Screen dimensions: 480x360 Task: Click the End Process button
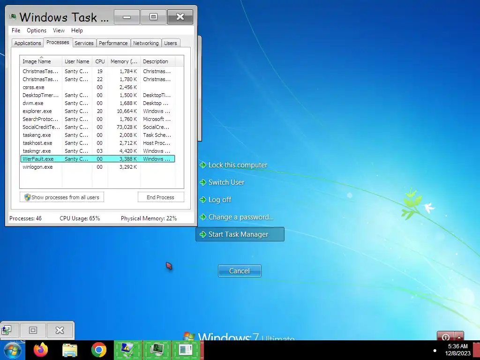tap(161, 197)
